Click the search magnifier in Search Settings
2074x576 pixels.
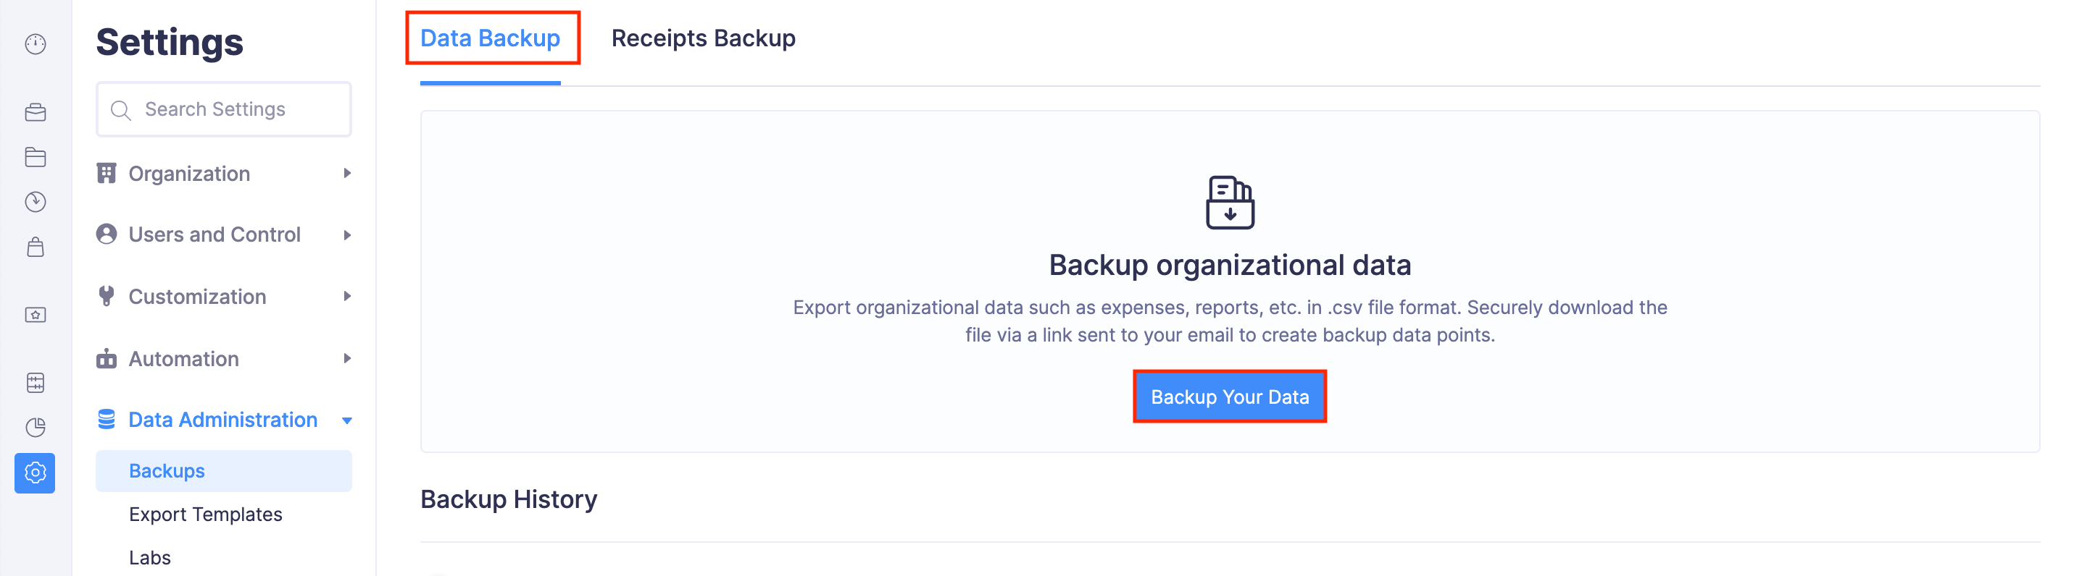121,109
